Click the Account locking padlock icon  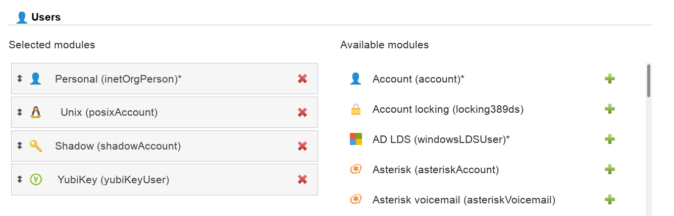[356, 109]
